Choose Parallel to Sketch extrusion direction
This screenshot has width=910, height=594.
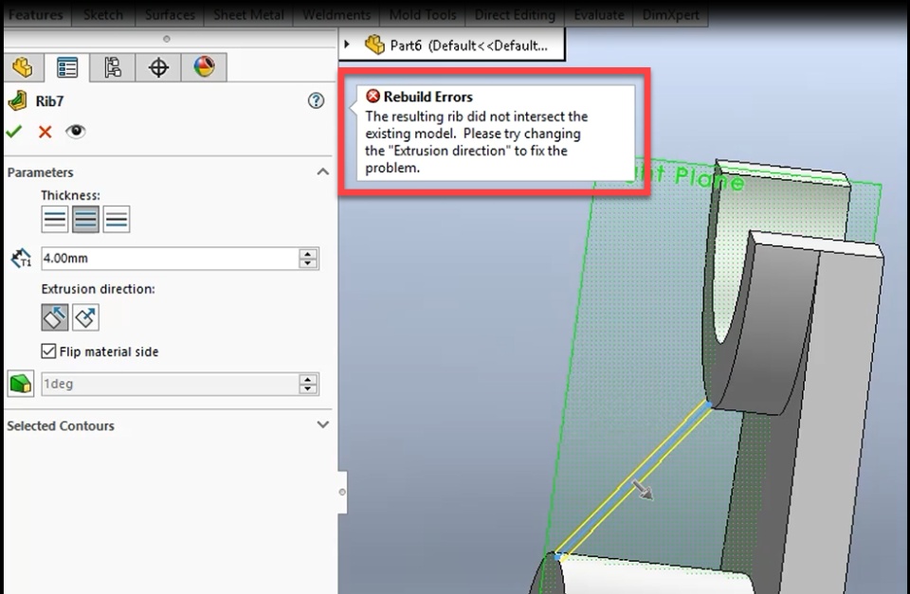click(55, 317)
